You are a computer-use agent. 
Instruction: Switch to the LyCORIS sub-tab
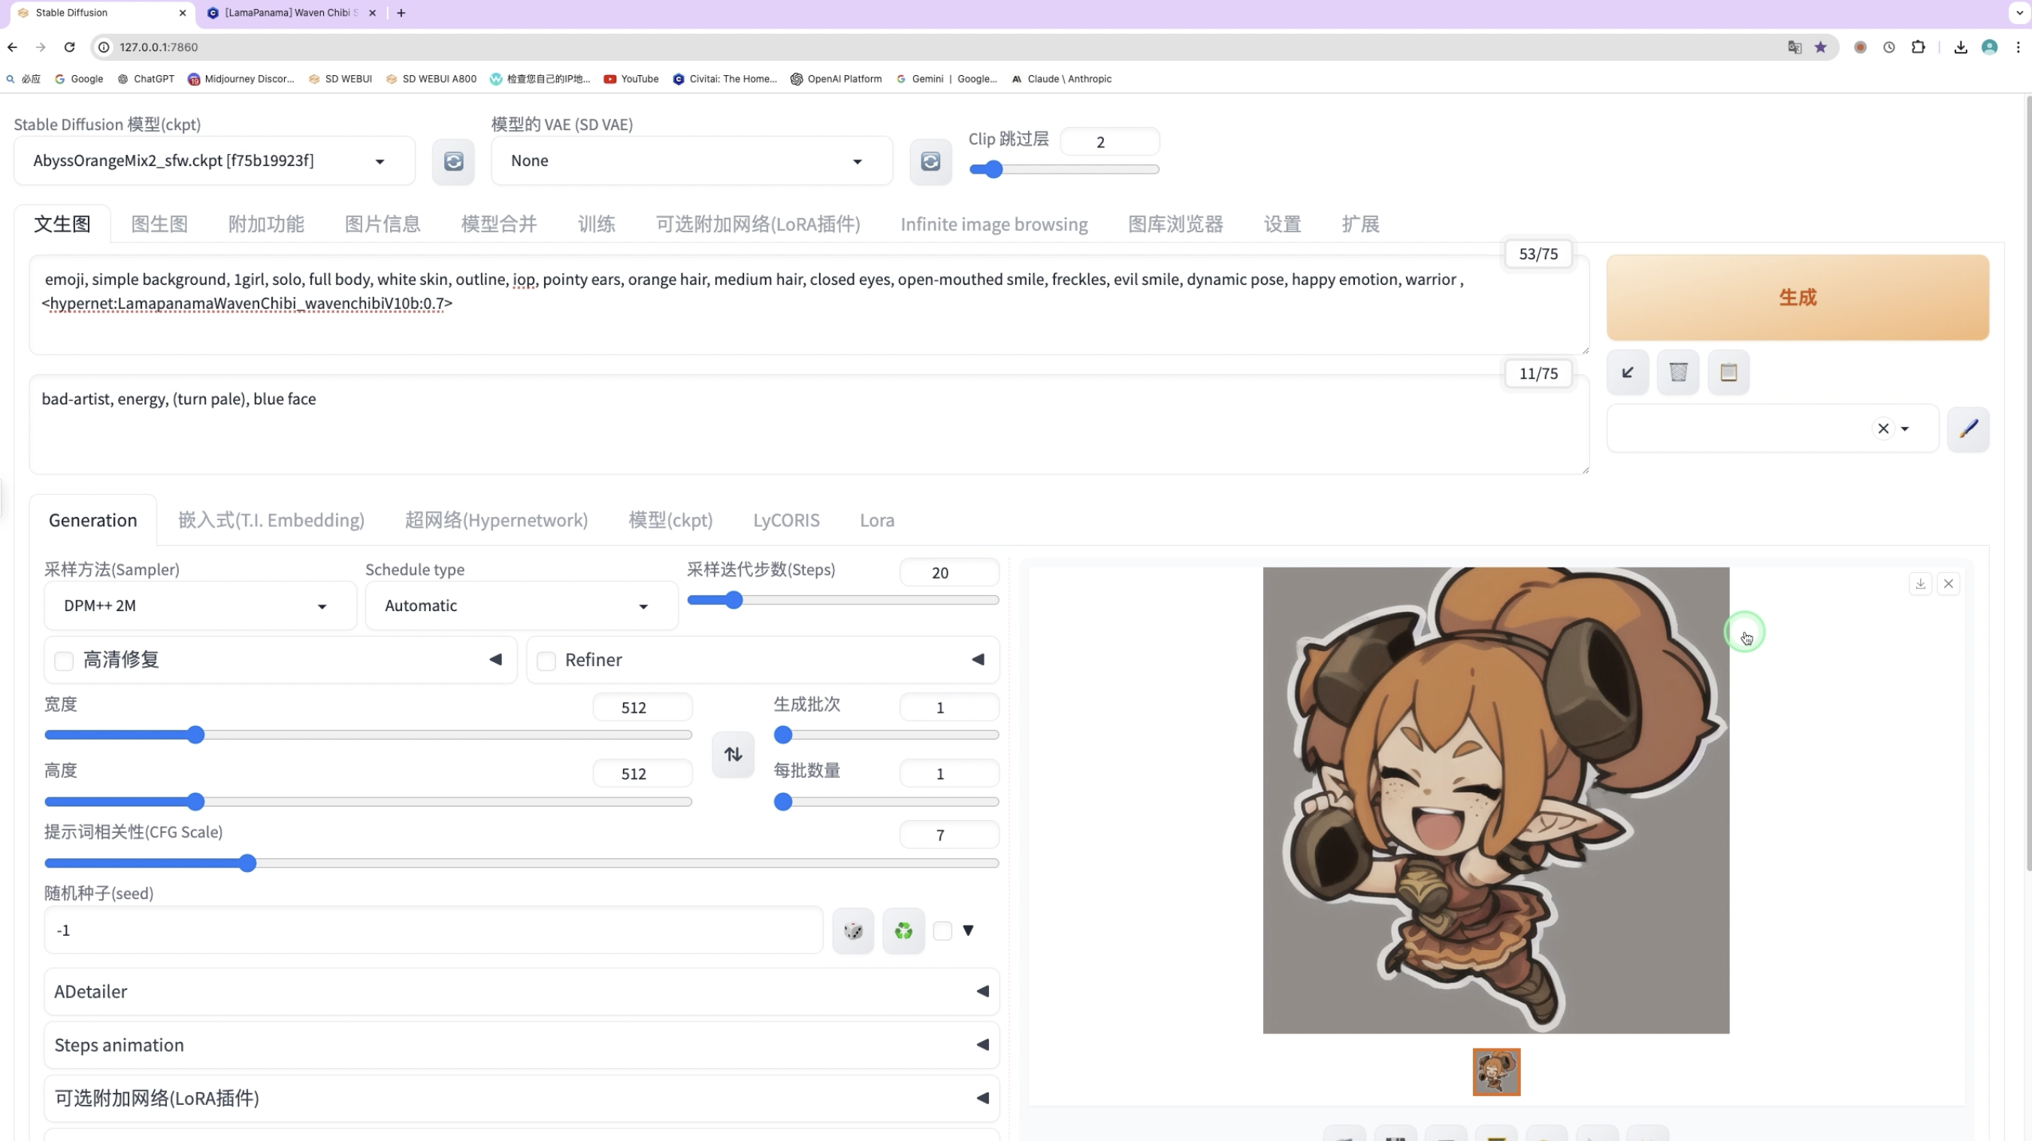785,521
